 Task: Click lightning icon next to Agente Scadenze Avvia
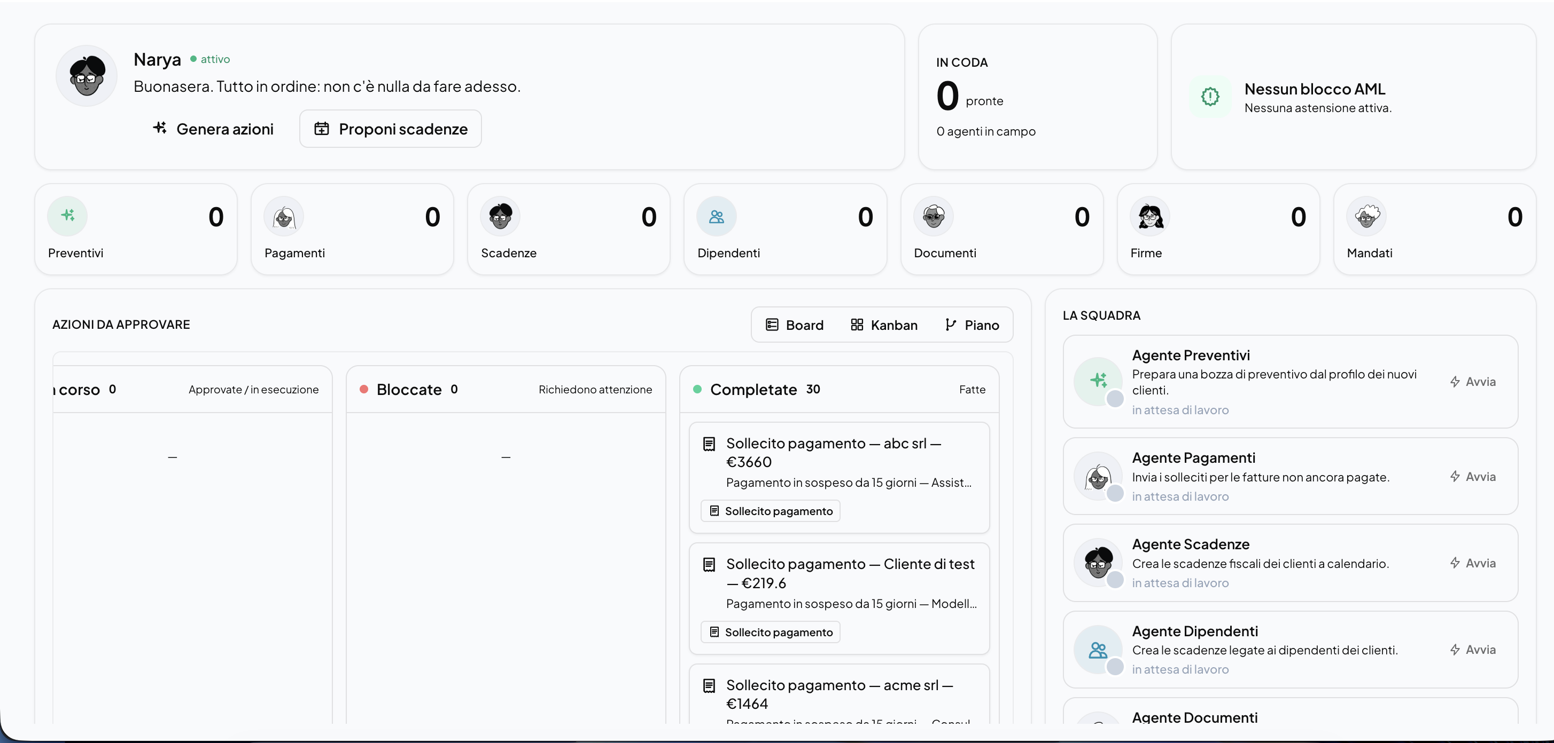tap(1455, 563)
